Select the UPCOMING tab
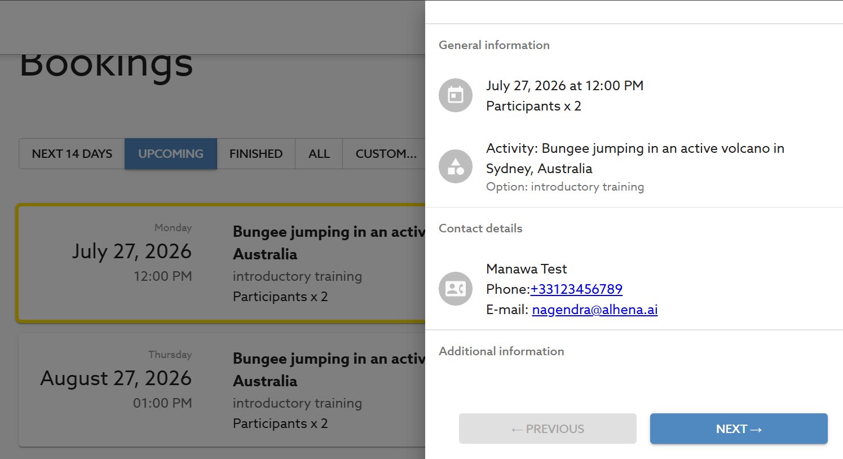The image size is (843, 459). click(x=171, y=153)
